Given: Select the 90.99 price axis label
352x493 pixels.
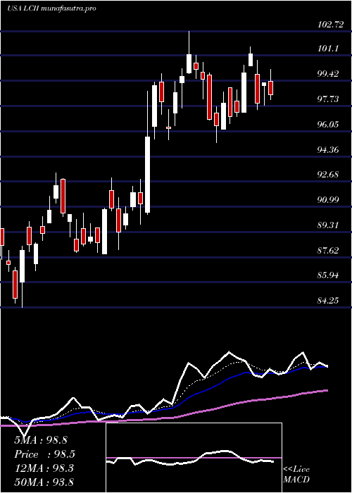Looking at the screenshot, I should [x=328, y=200].
